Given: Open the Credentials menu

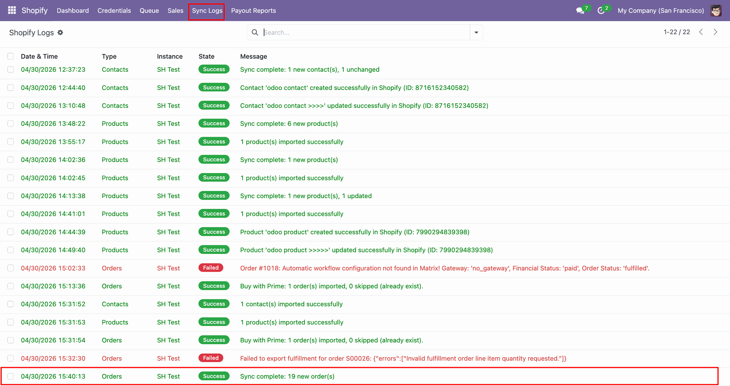Looking at the screenshot, I should [114, 11].
